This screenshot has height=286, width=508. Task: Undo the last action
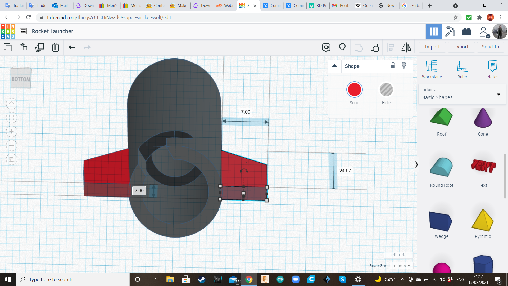click(x=72, y=47)
